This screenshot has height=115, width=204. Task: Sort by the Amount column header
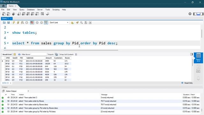pyautogui.click(x=48, y=58)
